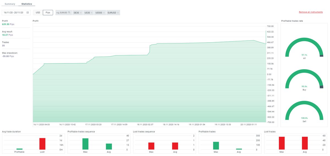Click the 700.00 top axis value
Viewport: 330px width, 156px height.
click(x=270, y=26)
